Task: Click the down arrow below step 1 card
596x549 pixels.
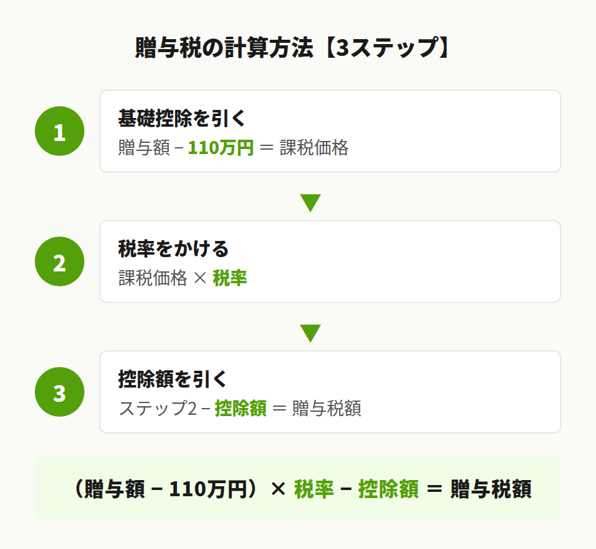Action: 310,203
